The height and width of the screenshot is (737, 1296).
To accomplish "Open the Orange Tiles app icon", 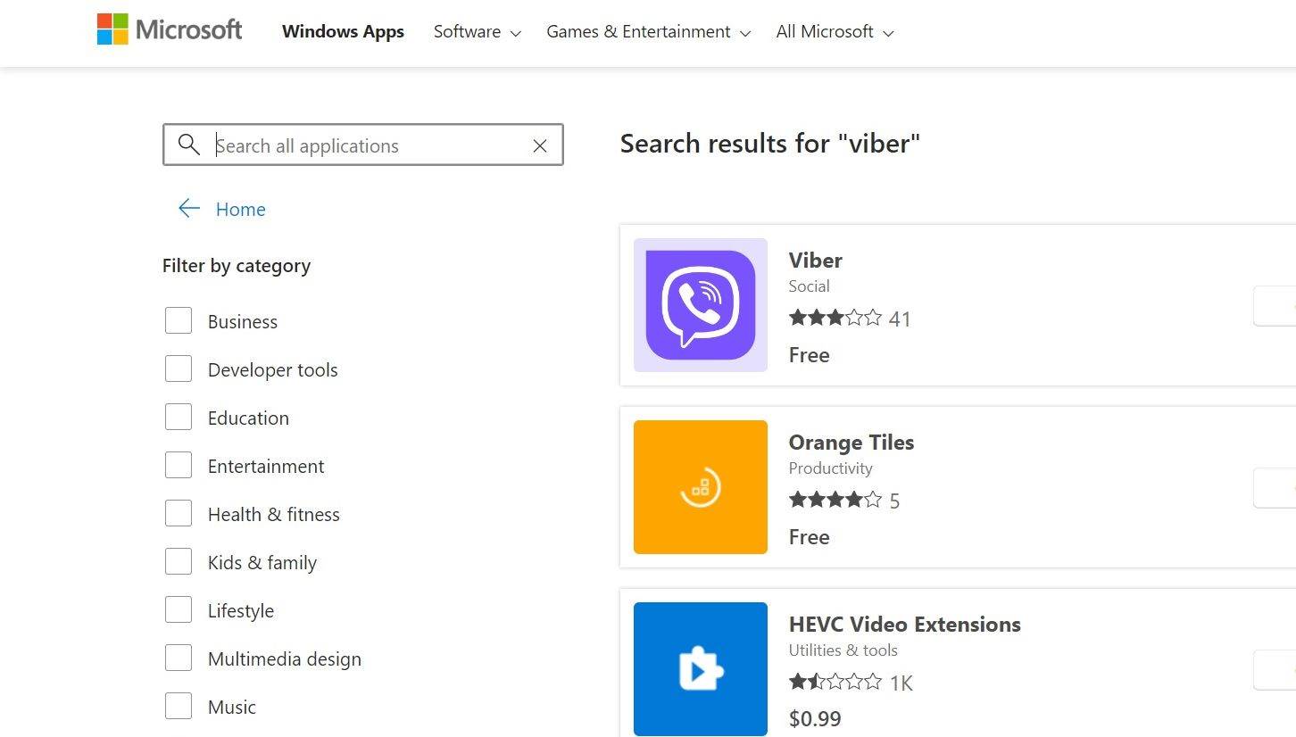I will [x=701, y=487].
